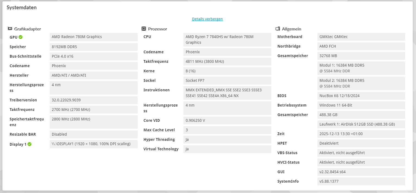Click the NucBox K6 12/18/2024 BIOS value
Viewport: 416px width, 193px height.
361,96
